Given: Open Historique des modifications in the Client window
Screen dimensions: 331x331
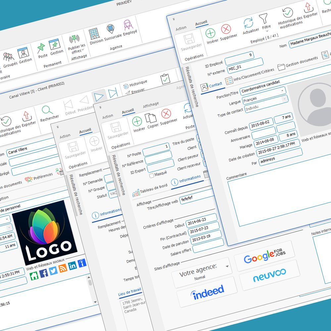Looking at the screenshot, I should tap(6, 121).
